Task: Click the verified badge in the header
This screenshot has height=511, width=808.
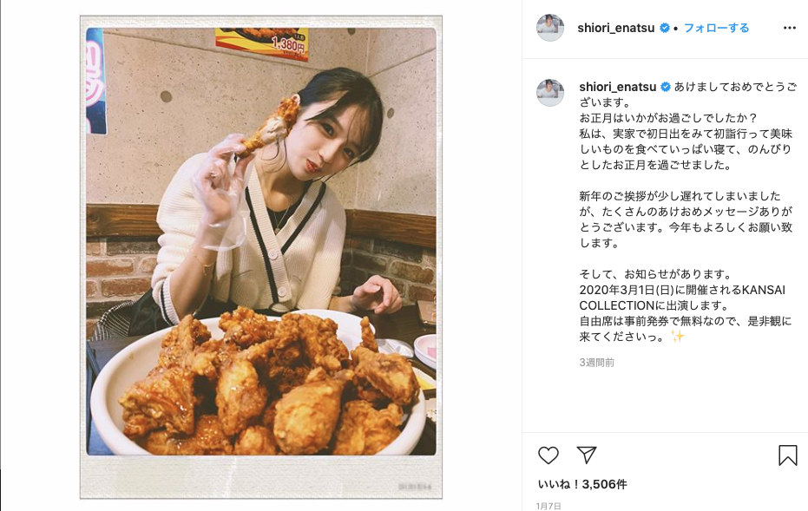Action: pyautogui.click(x=665, y=28)
